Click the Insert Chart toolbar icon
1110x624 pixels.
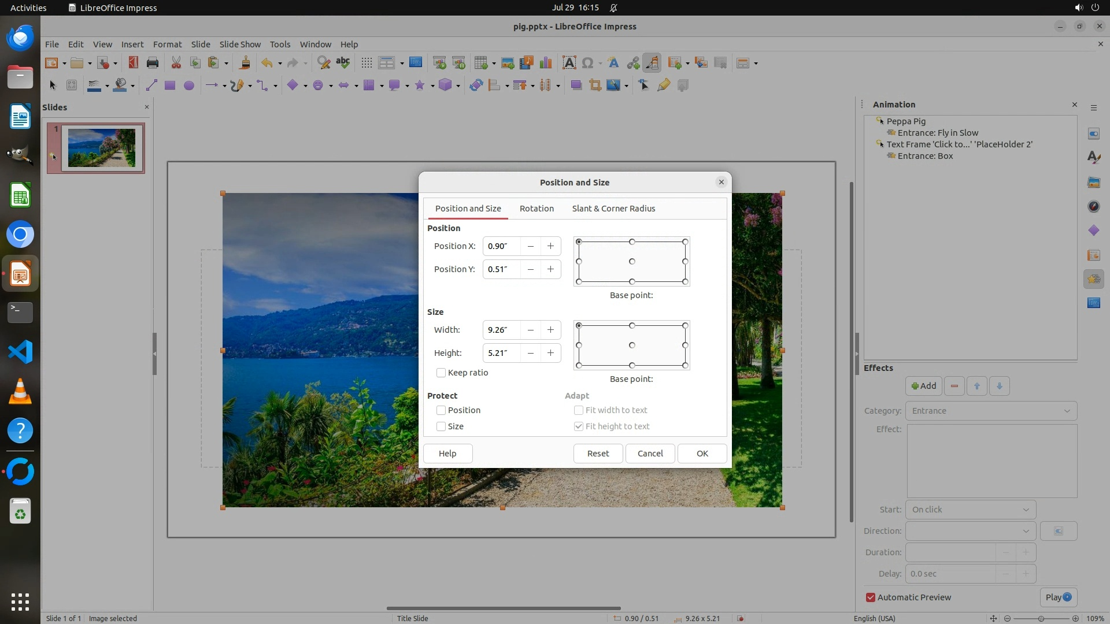[x=545, y=63]
